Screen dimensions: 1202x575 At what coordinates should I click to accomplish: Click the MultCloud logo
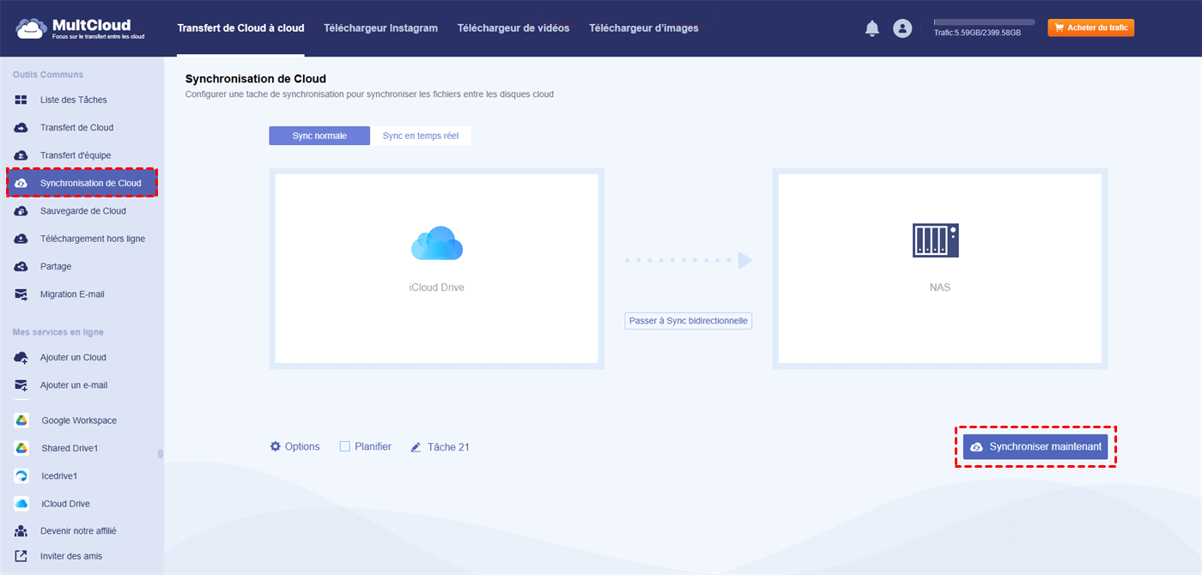pos(79,28)
